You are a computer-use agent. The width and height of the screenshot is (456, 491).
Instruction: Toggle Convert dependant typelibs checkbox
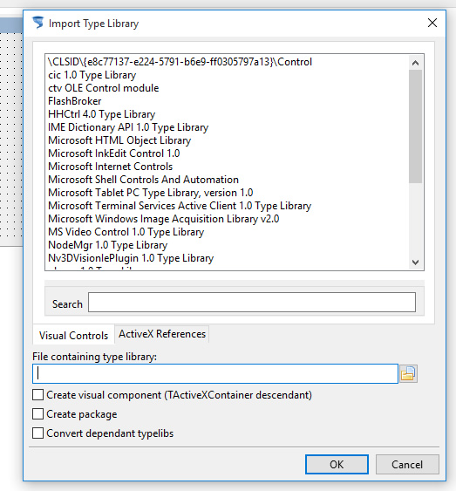point(37,433)
